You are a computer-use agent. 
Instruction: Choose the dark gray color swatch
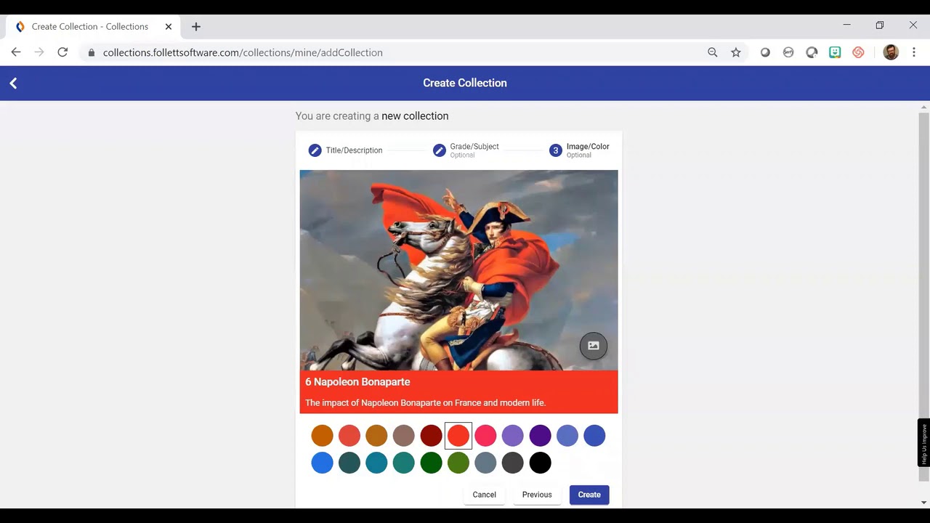coord(513,463)
